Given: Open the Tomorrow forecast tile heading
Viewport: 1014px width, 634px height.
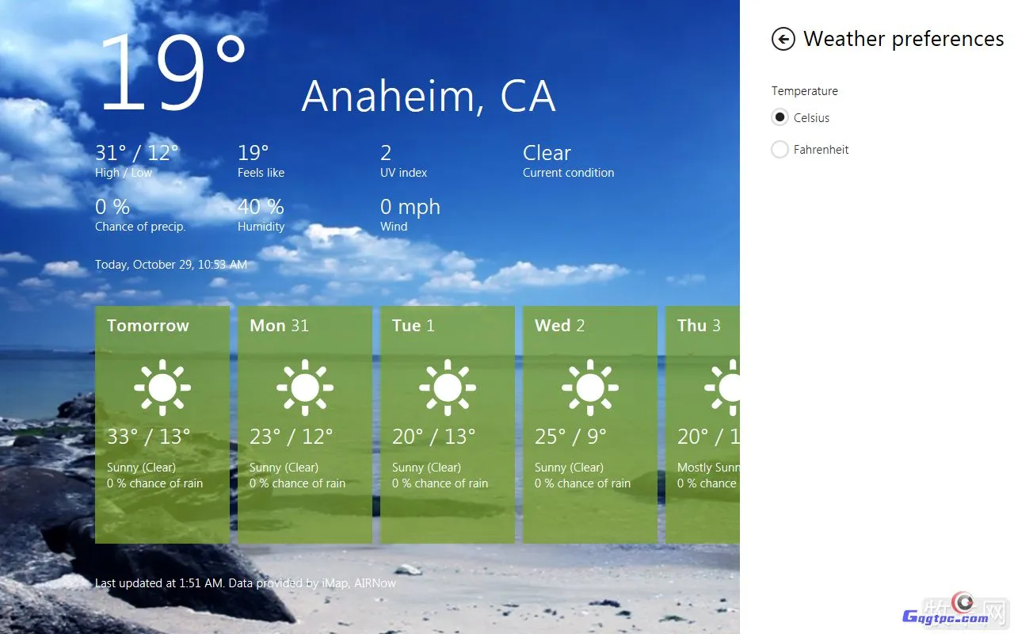Looking at the screenshot, I should [x=148, y=326].
